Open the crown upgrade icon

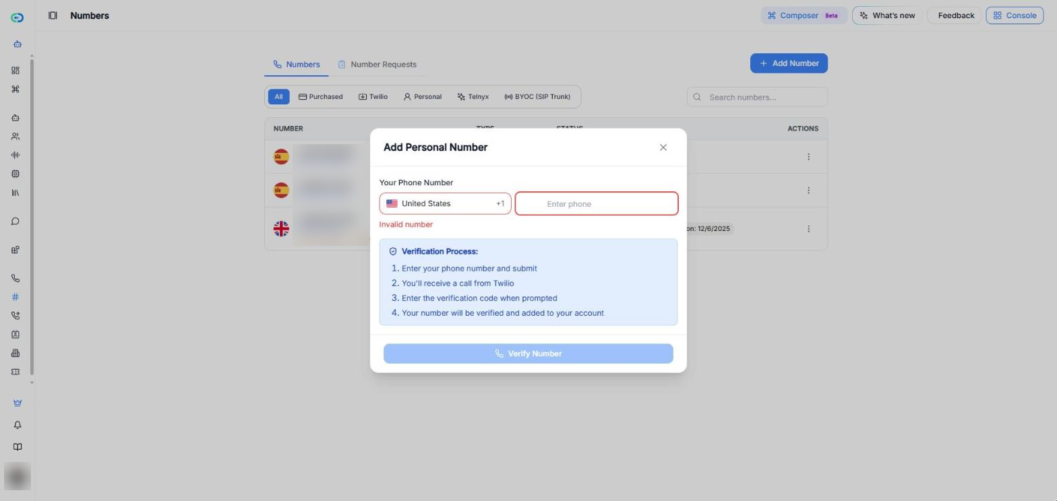(18, 403)
